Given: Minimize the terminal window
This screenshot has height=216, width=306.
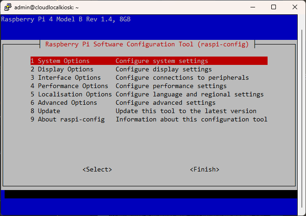Looking at the screenshot, I should tap(252, 7).
